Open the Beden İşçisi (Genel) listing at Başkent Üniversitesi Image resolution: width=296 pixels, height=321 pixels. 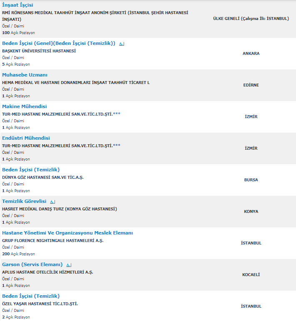pos(58,43)
